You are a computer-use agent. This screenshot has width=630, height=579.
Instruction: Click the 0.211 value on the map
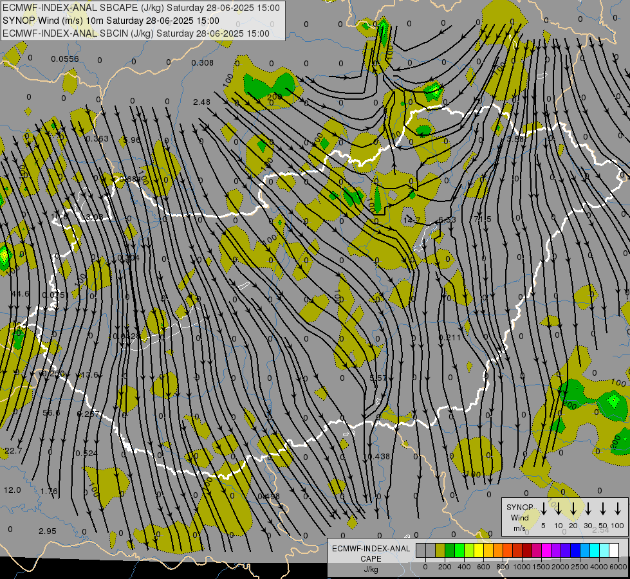[x=450, y=337]
